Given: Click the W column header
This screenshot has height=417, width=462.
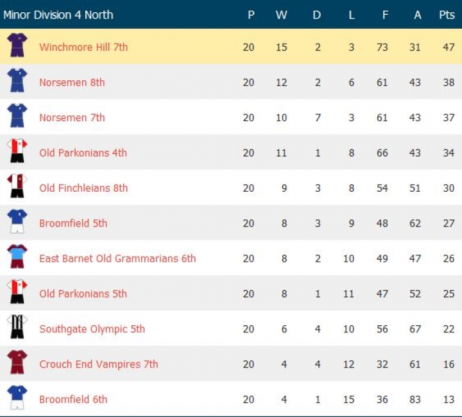Looking at the screenshot, I should 281,15.
